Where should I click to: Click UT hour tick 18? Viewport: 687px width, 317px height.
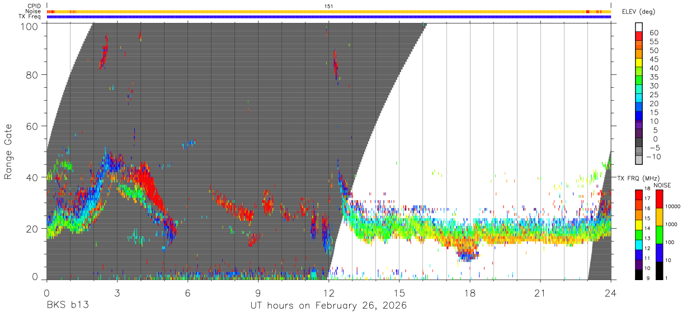pos(470,292)
